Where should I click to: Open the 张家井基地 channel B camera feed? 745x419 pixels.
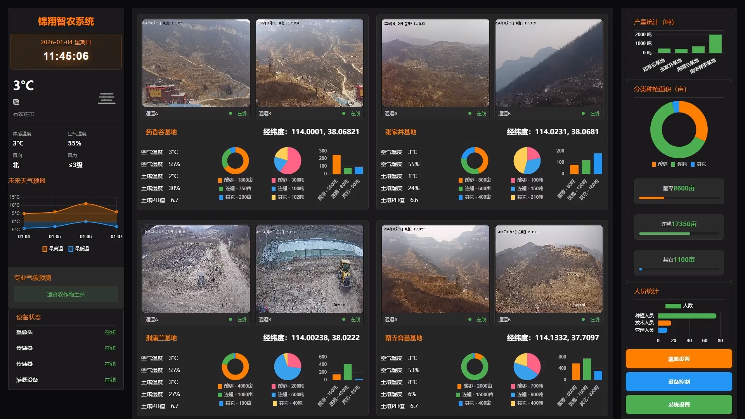[549, 63]
